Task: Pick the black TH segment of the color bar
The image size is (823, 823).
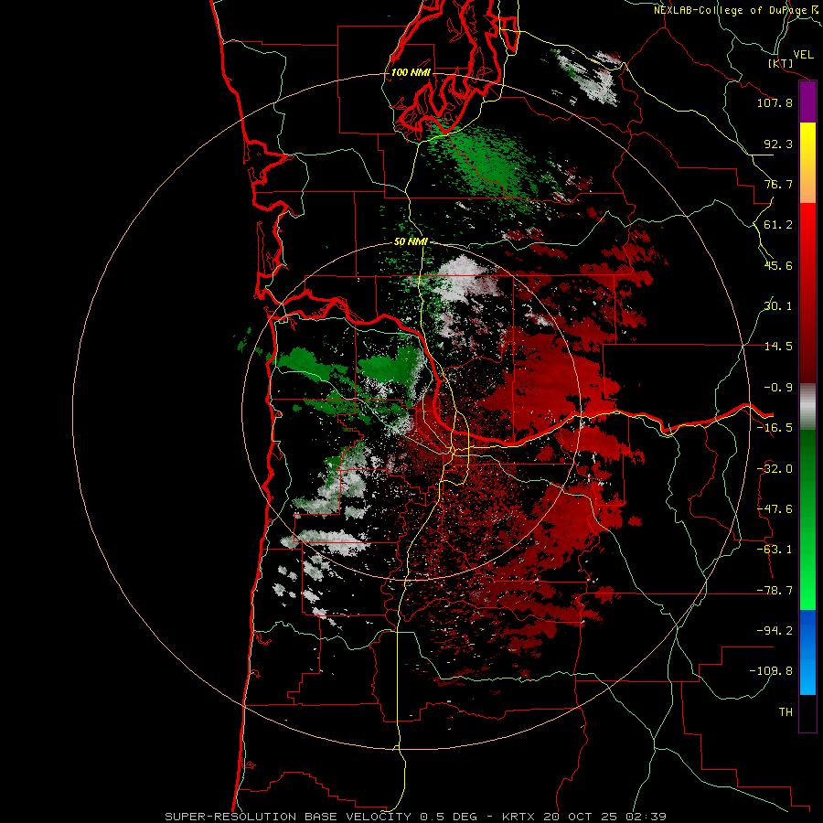Action: 807,712
